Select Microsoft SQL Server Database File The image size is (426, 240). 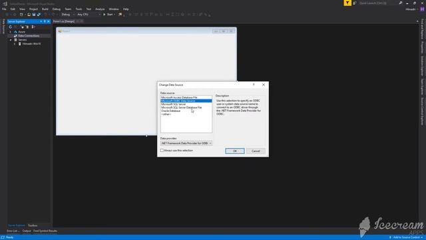tap(186, 107)
